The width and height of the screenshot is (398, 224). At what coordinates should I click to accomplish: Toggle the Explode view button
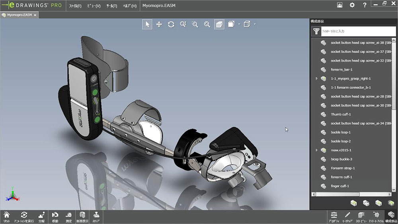(x=41, y=216)
